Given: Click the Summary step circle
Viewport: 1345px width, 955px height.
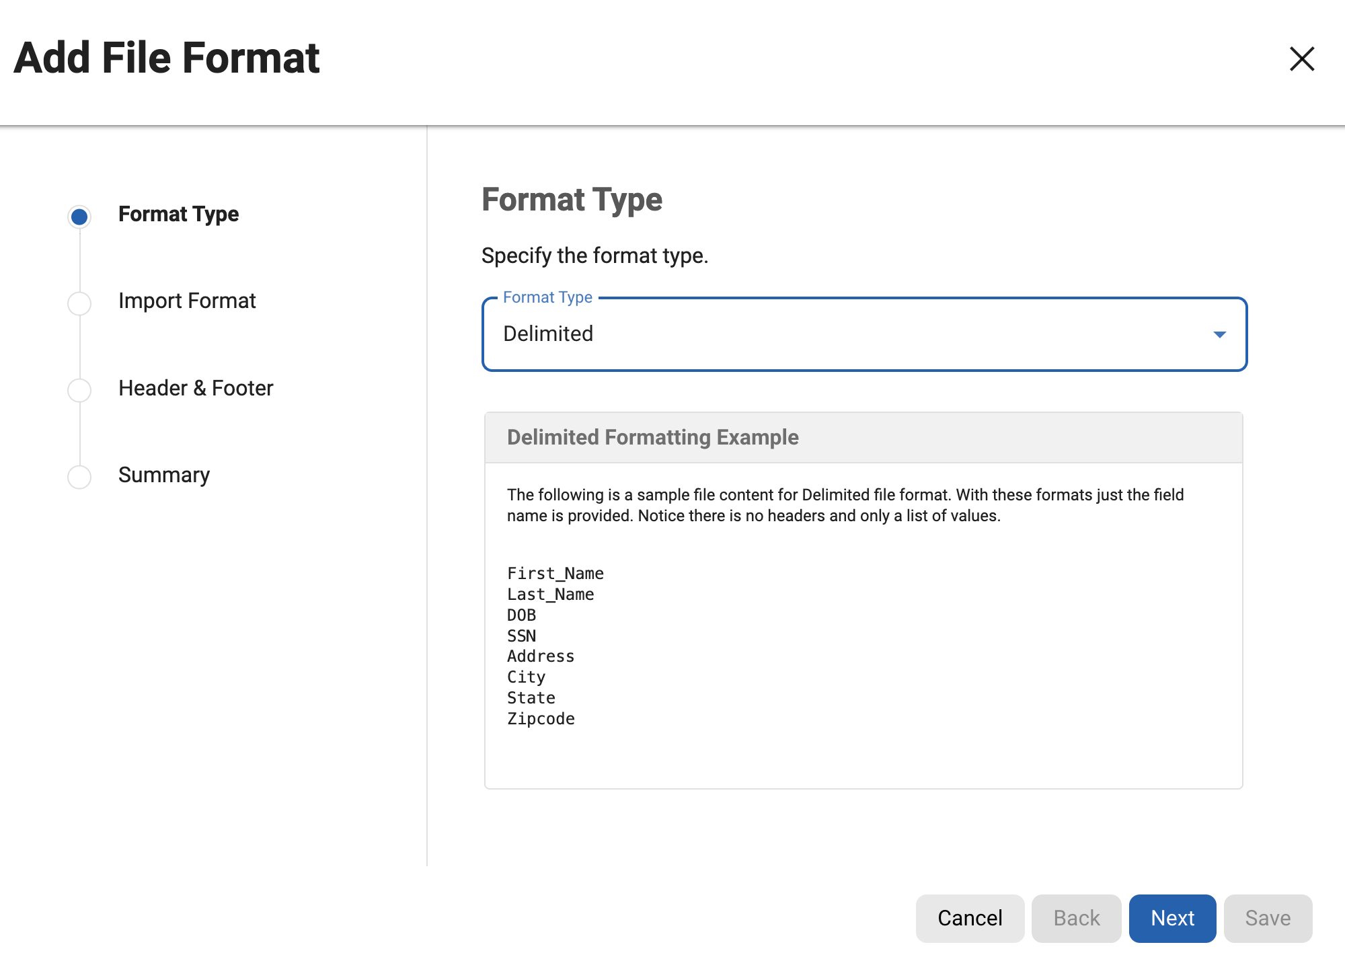Looking at the screenshot, I should [x=79, y=476].
